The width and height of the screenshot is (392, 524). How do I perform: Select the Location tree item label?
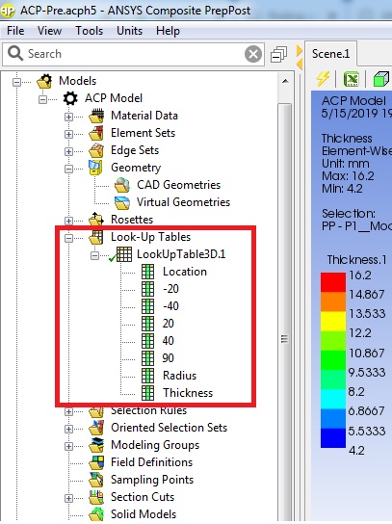tap(185, 272)
